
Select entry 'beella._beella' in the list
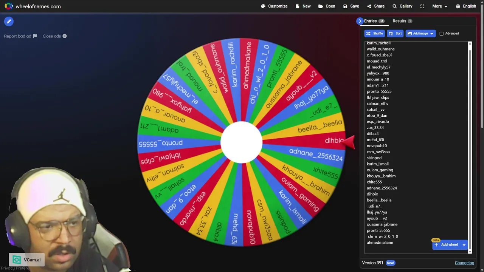[379, 200]
